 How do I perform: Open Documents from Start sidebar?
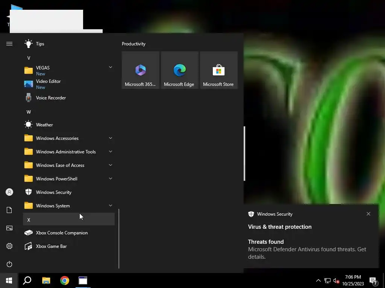click(9, 210)
